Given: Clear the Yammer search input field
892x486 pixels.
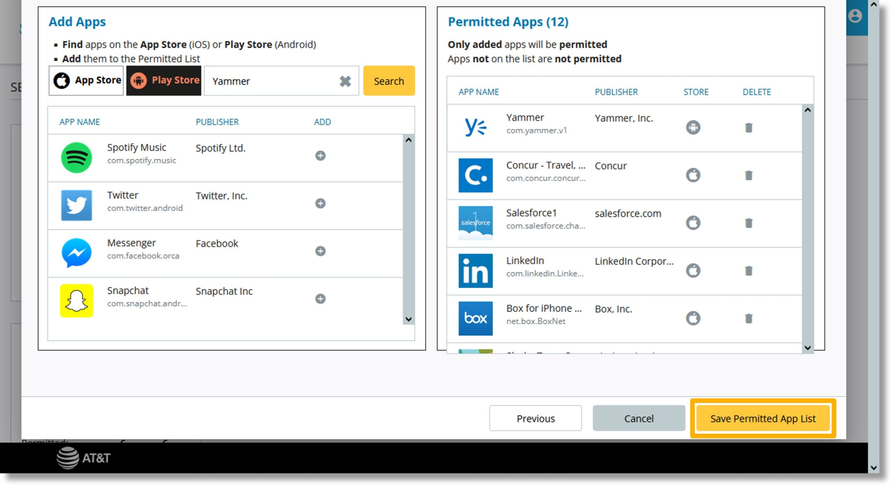Looking at the screenshot, I should tap(346, 81).
